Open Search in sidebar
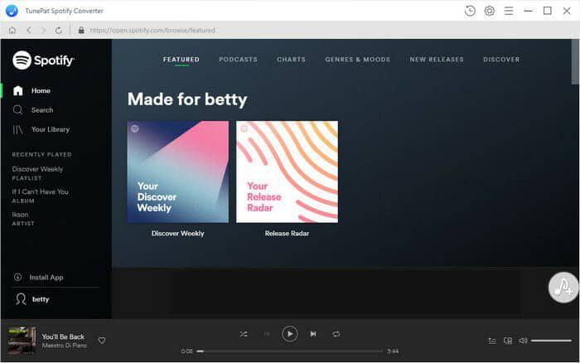Image resolution: width=580 pixels, height=363 pixels. (x=42, y=110)
